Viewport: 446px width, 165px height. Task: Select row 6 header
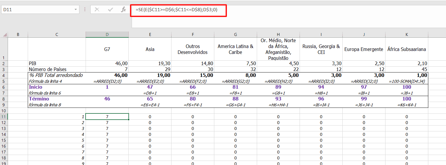pos(4,87)
